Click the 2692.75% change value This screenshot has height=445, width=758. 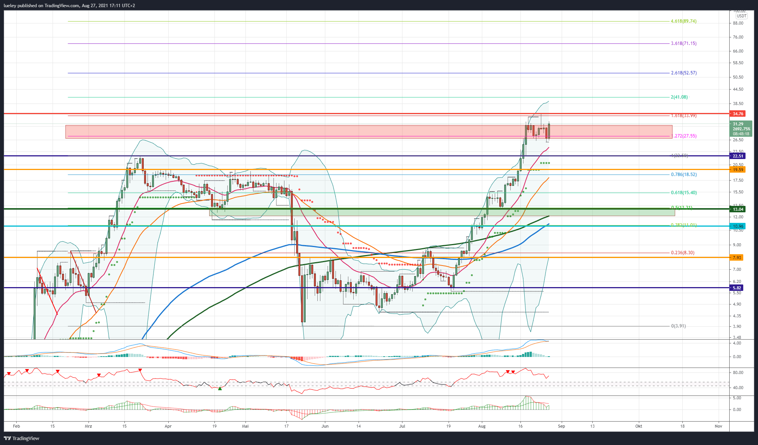[741, 129]
